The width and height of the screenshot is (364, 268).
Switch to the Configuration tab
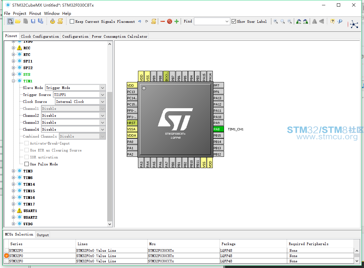pos(75,36)
